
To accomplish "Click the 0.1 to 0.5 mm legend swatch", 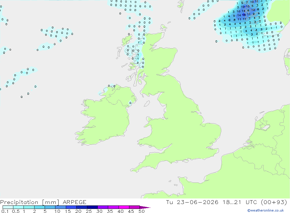I will click(8, 207).
